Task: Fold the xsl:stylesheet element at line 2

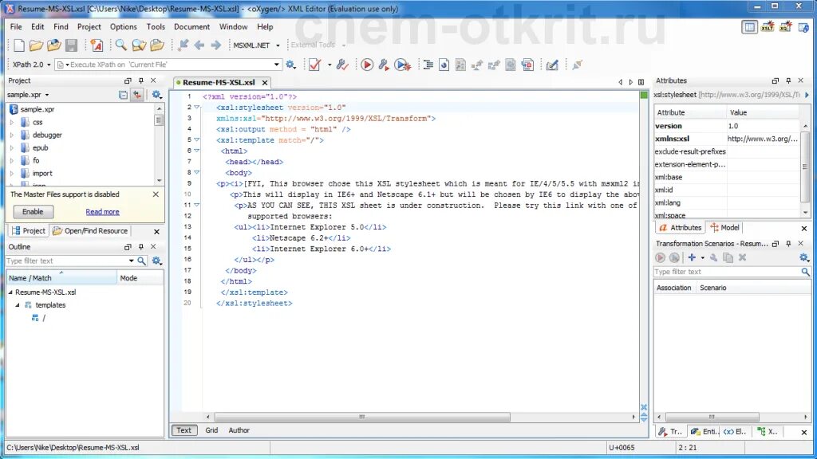Action: pos(197,108)
